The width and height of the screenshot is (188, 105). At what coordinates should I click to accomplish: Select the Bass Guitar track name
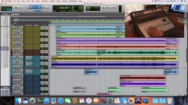pos(17,51)
